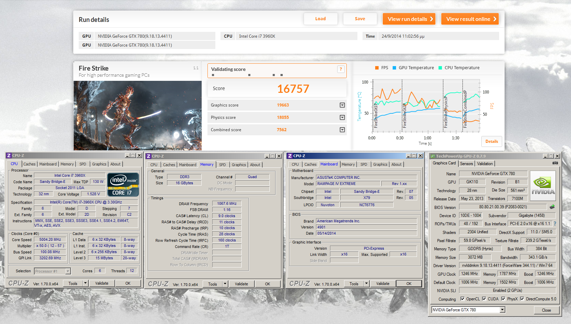
Task: Open View run details
Action: [409, 19]
